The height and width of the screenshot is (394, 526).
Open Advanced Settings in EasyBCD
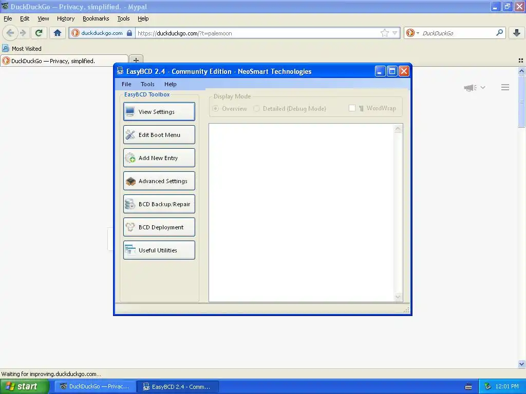coord(159,181)
